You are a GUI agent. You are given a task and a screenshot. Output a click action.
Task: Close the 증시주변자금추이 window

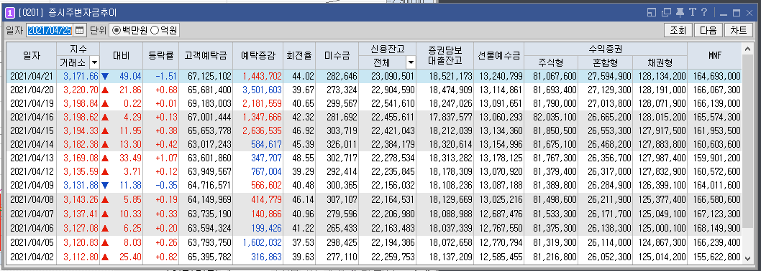(749, 13)
